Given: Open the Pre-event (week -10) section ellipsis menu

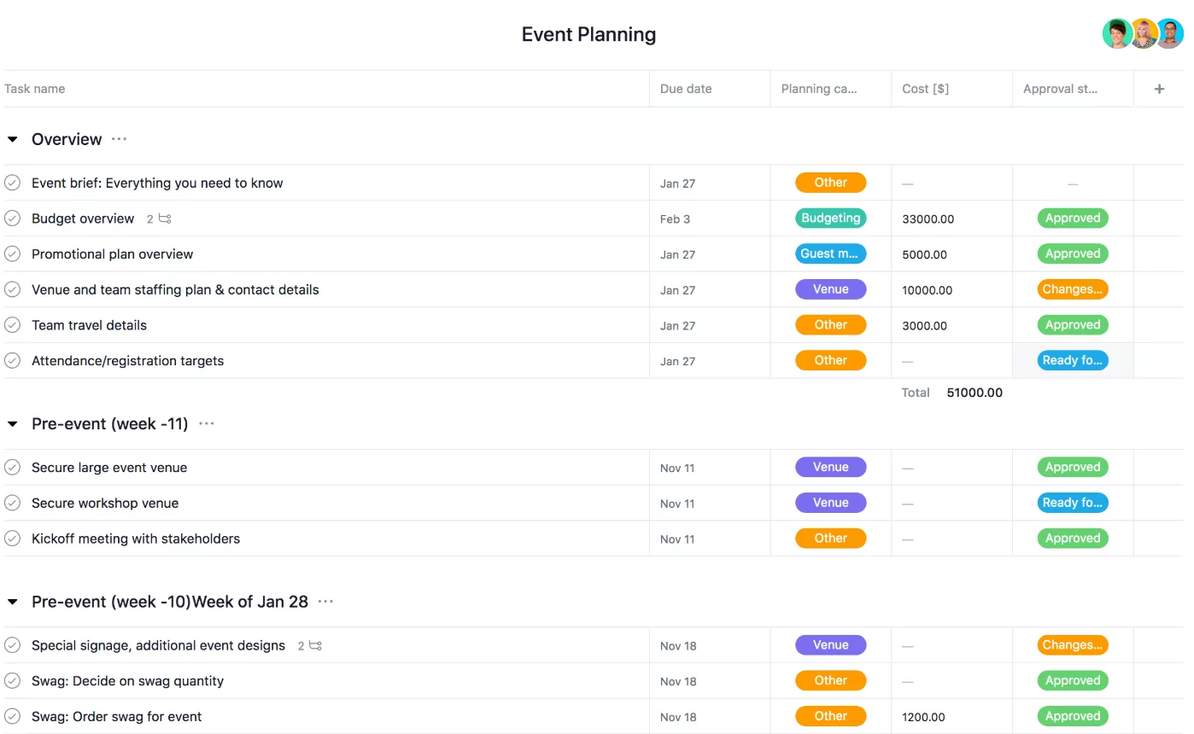Looking at the screenshot, I should click(x=325, y=602).
